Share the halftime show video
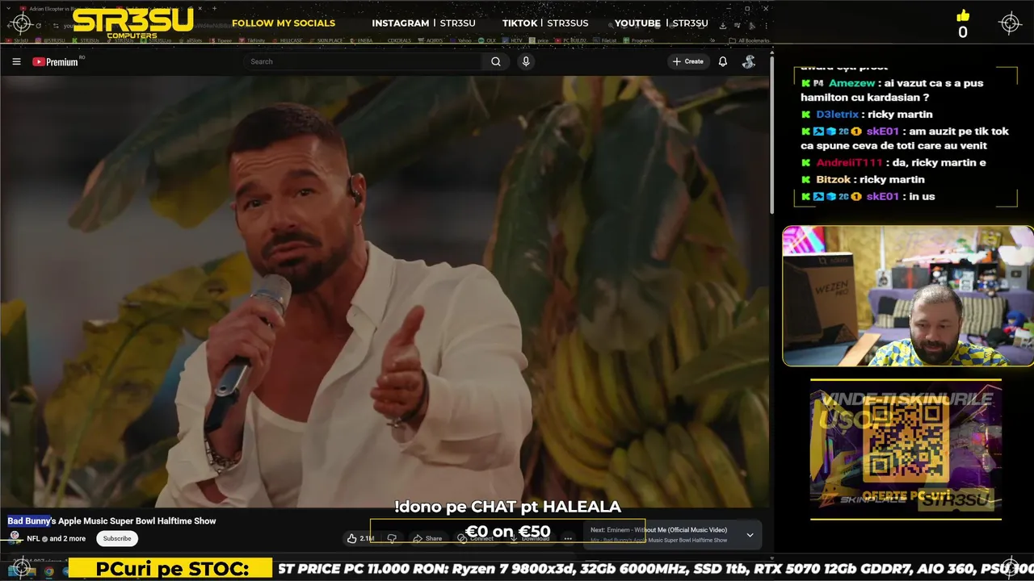 (427, 538)
